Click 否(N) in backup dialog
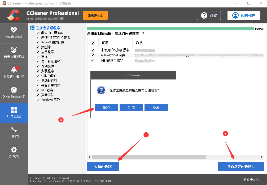The width and height of the screenshot is (267, 185). (131, 107)
